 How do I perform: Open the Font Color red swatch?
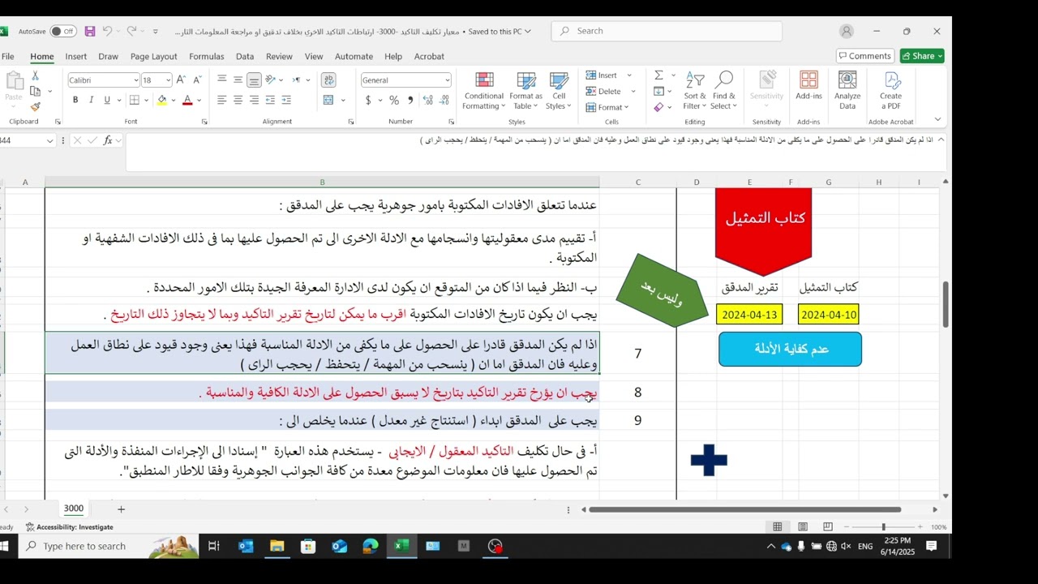tap(187, 100)
